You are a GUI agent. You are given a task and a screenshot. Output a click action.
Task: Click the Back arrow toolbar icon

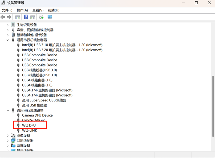tap(3, 17)
